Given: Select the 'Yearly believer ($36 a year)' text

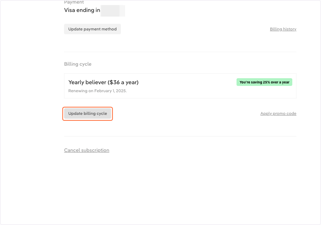Looking at the screenshot, I should [x=104, y=82].
